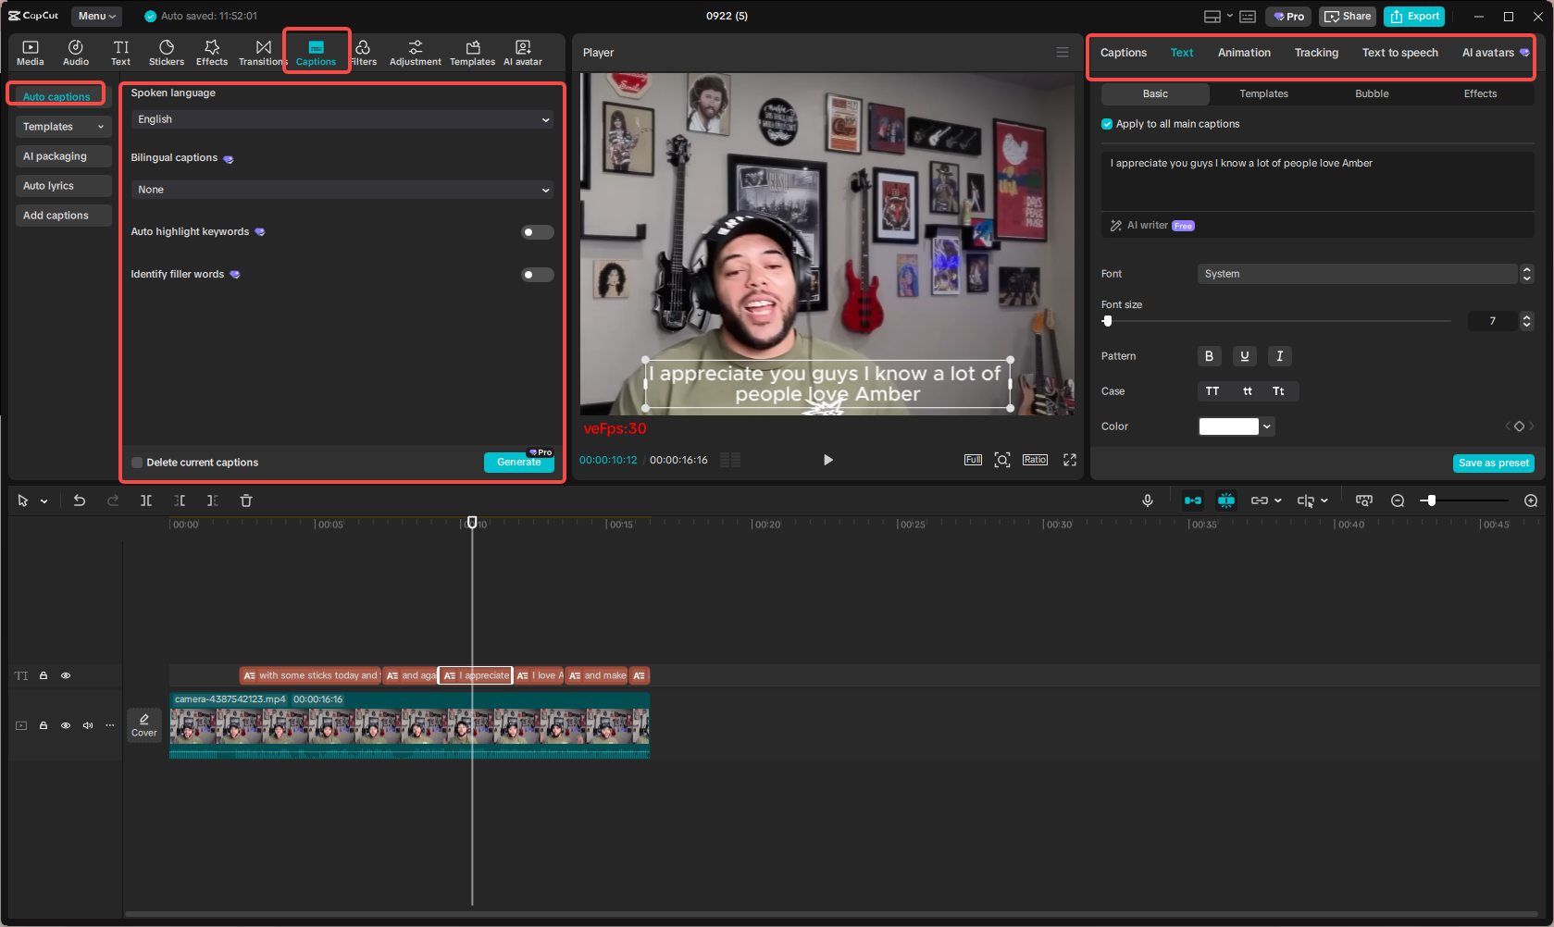1554x927 pixels.
Task: Open the Stickers panel
Action: 167,51
